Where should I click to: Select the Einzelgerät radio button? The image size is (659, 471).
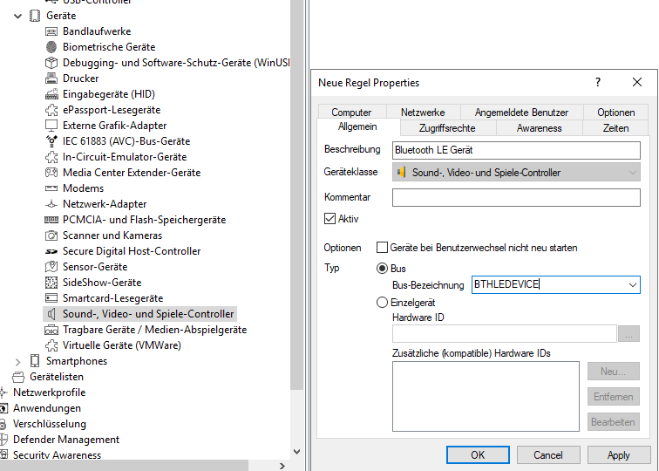pos(382,302)
